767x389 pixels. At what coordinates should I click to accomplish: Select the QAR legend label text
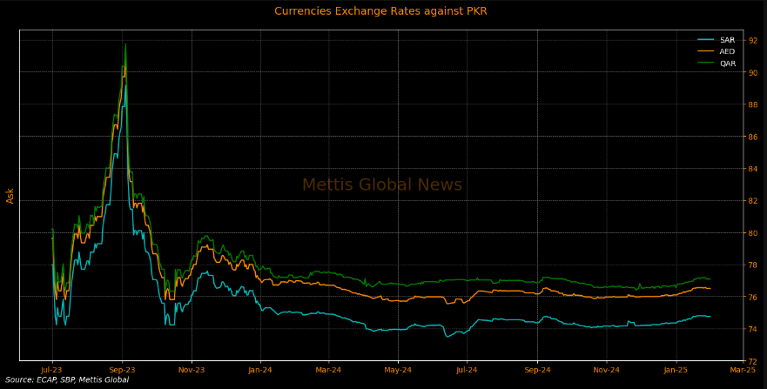[x=728, y=64]
